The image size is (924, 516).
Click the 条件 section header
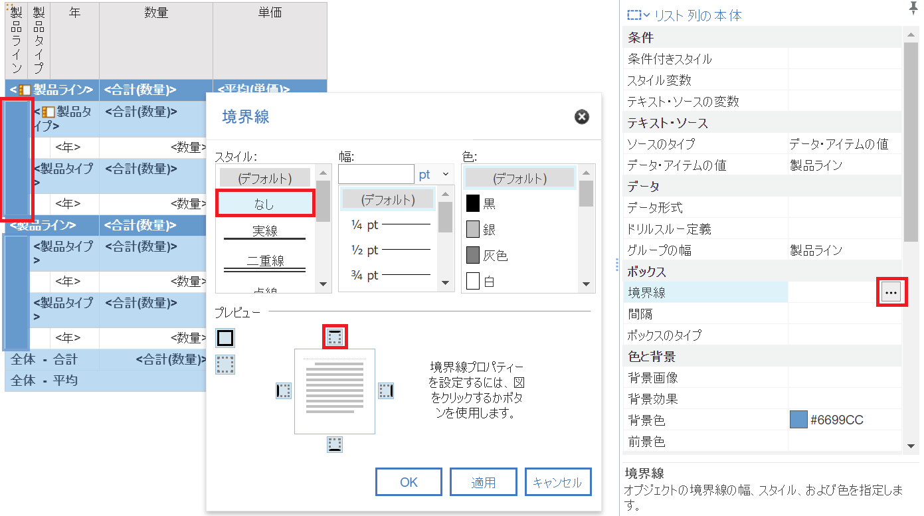[x=763, y=38]
